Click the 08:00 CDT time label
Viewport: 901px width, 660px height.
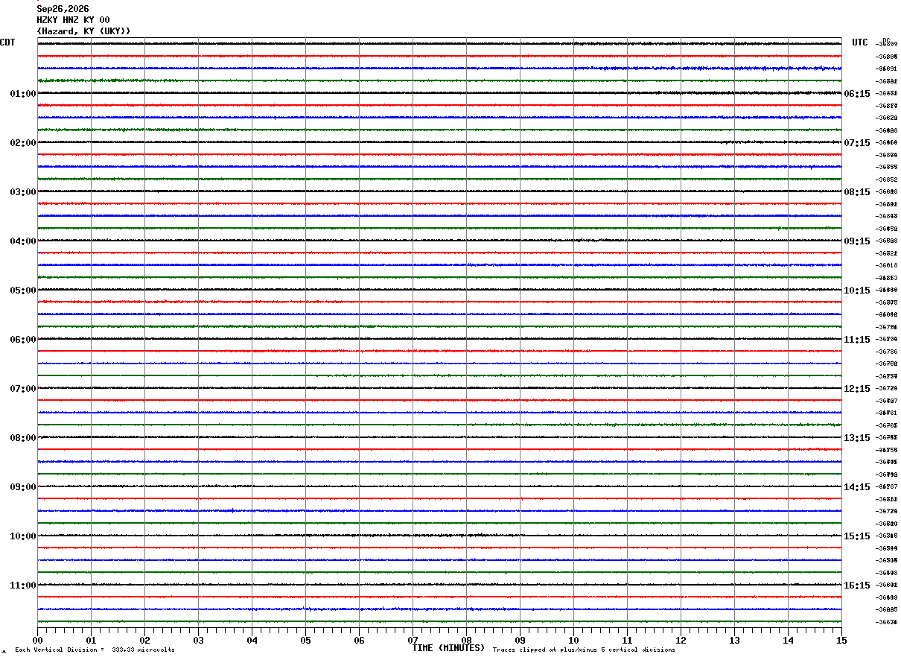pyautogui.click(x=23, y=438)
